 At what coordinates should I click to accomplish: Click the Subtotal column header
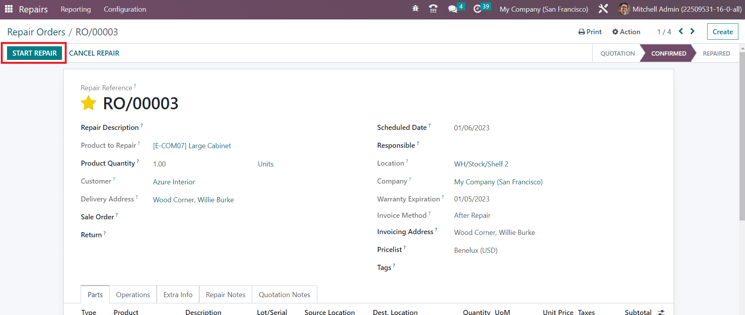(x=638, y=312)
